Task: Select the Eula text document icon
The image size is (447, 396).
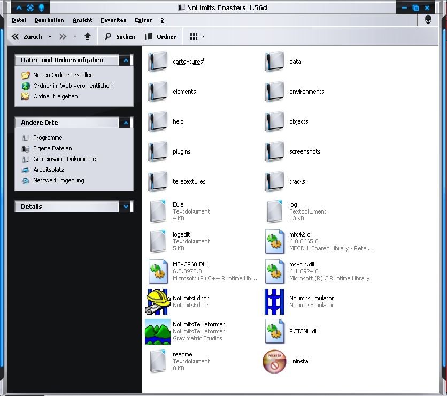Action: [x=158, y=211]
